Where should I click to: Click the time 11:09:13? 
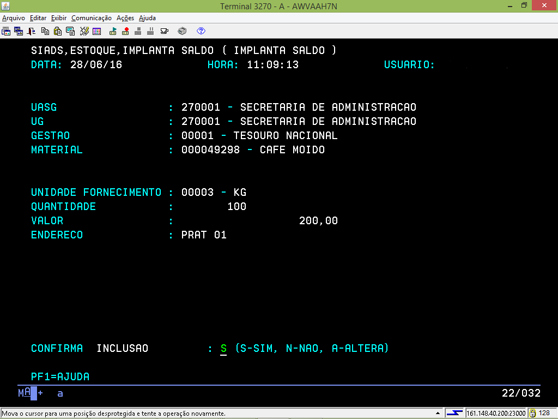(273, 65)
